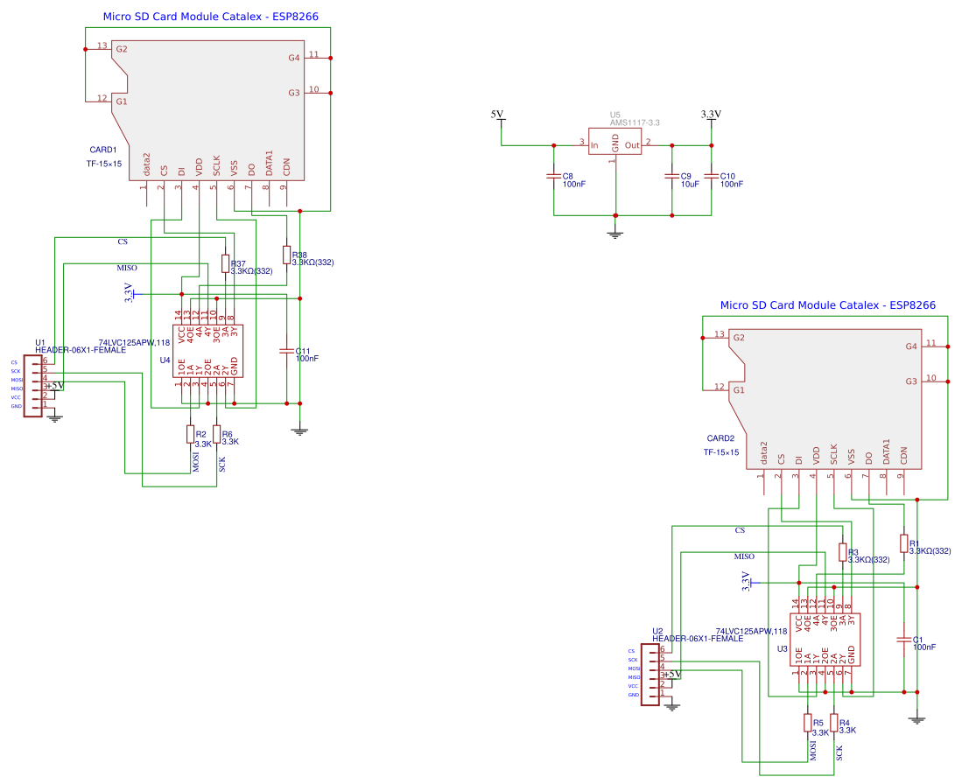Click resistor R2 symbol
Viewport: 962px width, 784px height.
click(x=190, y=434)
